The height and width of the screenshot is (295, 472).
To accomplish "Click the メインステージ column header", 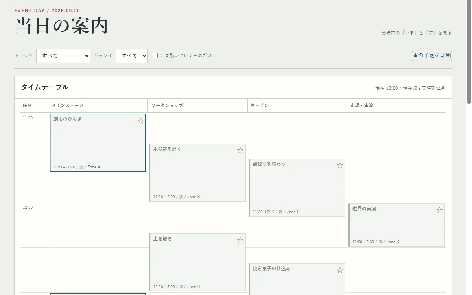I will click(x=98, y=105).
